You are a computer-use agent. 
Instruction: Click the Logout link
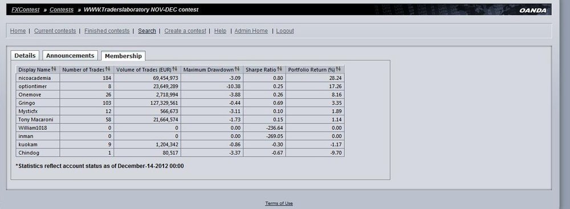click(x=285, y=31)
